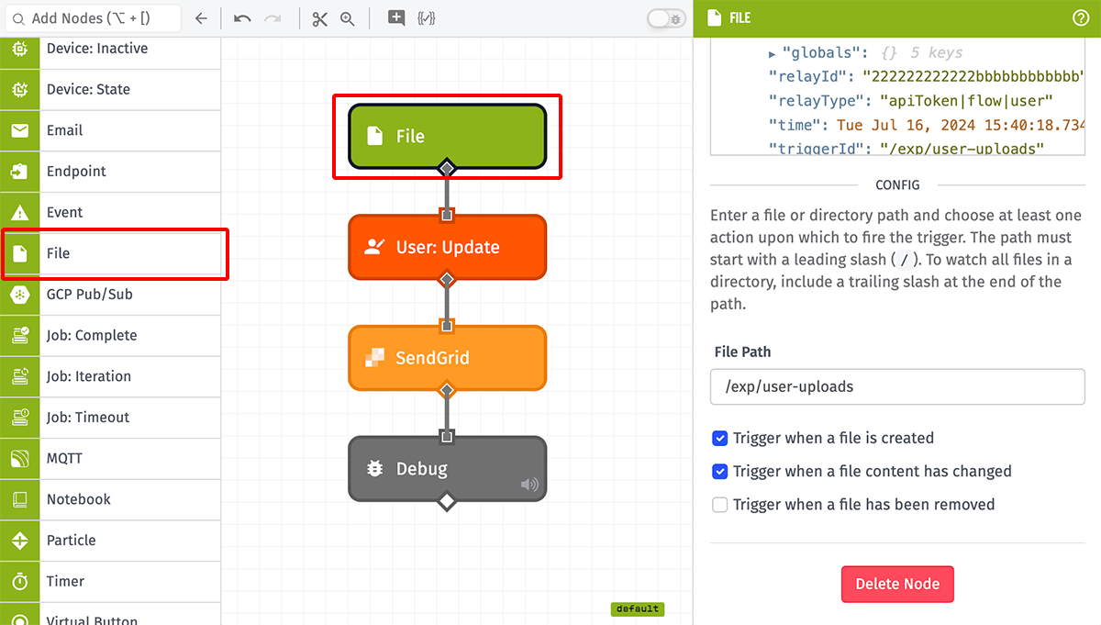Image resolution: width=1101 pixels, height=625 pixels.
Task: Toggle the debug switch in the toolbar
Action: click(665, 18)
